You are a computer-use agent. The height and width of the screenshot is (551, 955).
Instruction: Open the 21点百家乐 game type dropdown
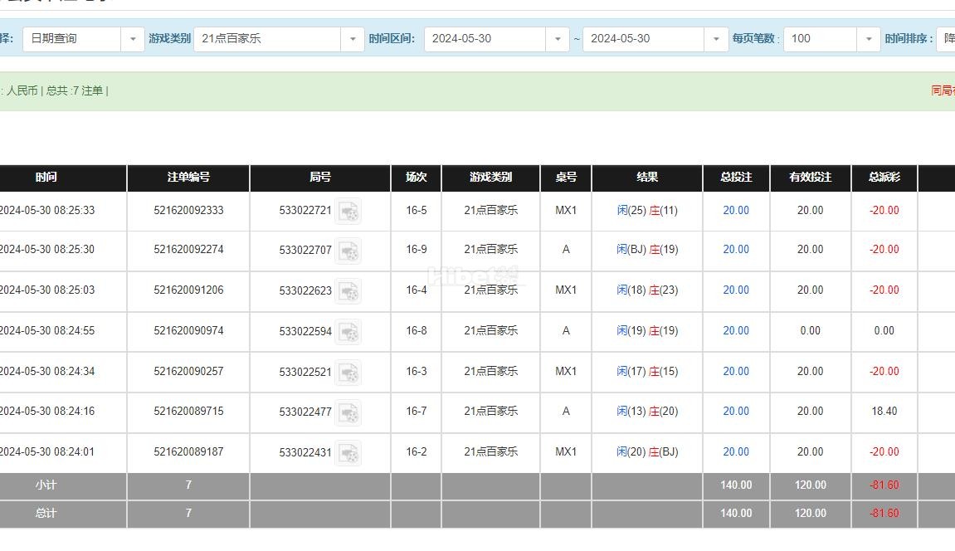(353, 39)
